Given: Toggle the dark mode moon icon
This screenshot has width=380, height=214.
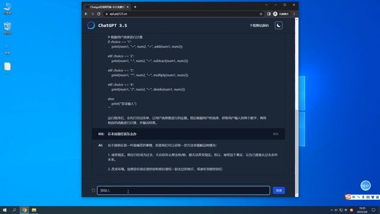Looking at the screenshot, I should pos(278,26).
